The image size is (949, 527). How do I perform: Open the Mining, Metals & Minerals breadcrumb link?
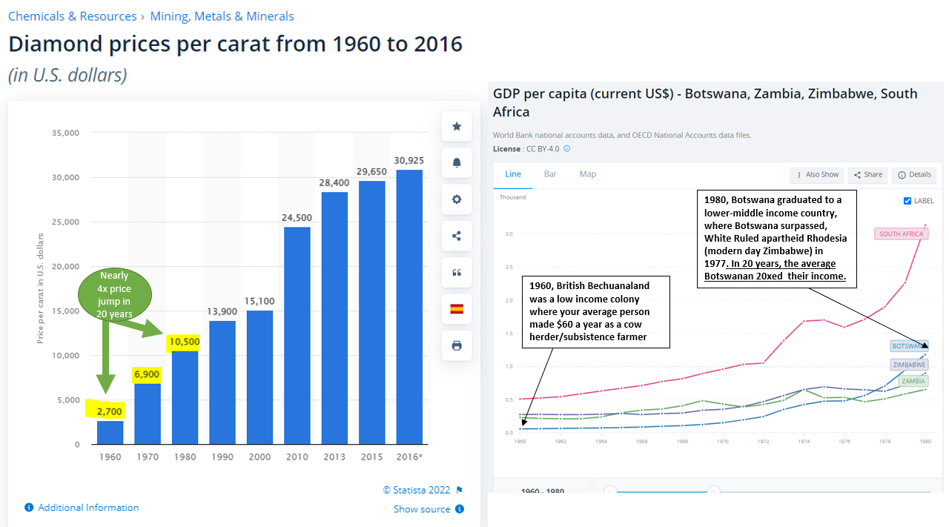222,16
